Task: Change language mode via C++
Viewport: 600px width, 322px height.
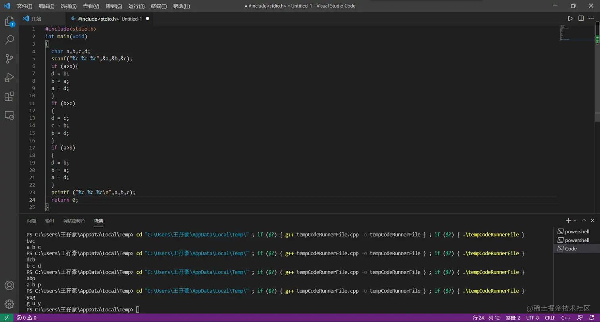Action: (x=566, y=318)
